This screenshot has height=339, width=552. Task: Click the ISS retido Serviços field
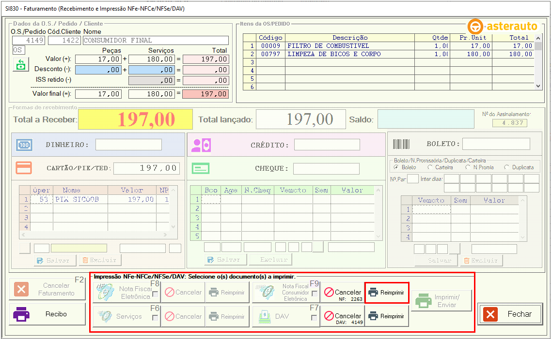click(151, 80)
